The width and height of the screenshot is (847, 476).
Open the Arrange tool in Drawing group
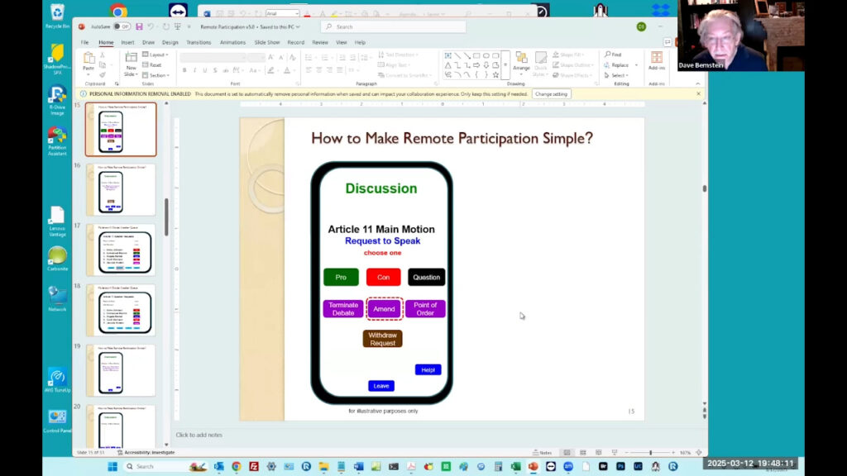click(x=521, y=62)
